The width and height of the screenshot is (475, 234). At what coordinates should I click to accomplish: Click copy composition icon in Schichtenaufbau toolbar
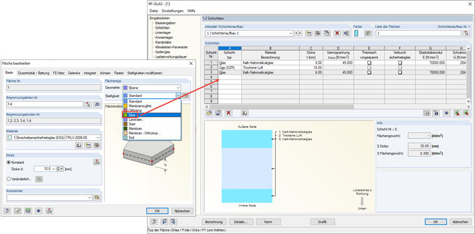pyautogui.click(x=327, y=33)
